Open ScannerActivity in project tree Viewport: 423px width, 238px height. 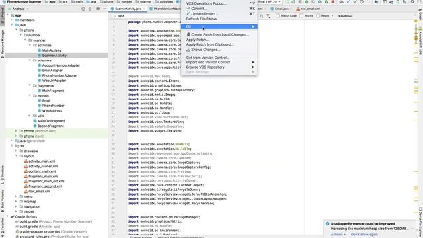coord(54,55)
